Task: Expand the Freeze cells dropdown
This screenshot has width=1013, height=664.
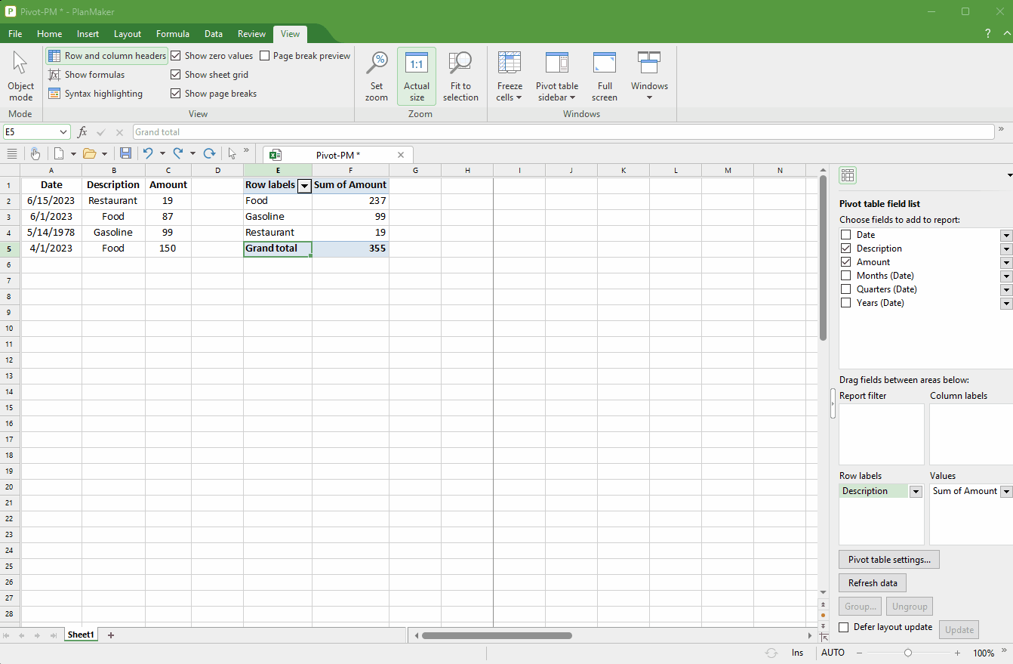Action: click(x=510, y=97)
